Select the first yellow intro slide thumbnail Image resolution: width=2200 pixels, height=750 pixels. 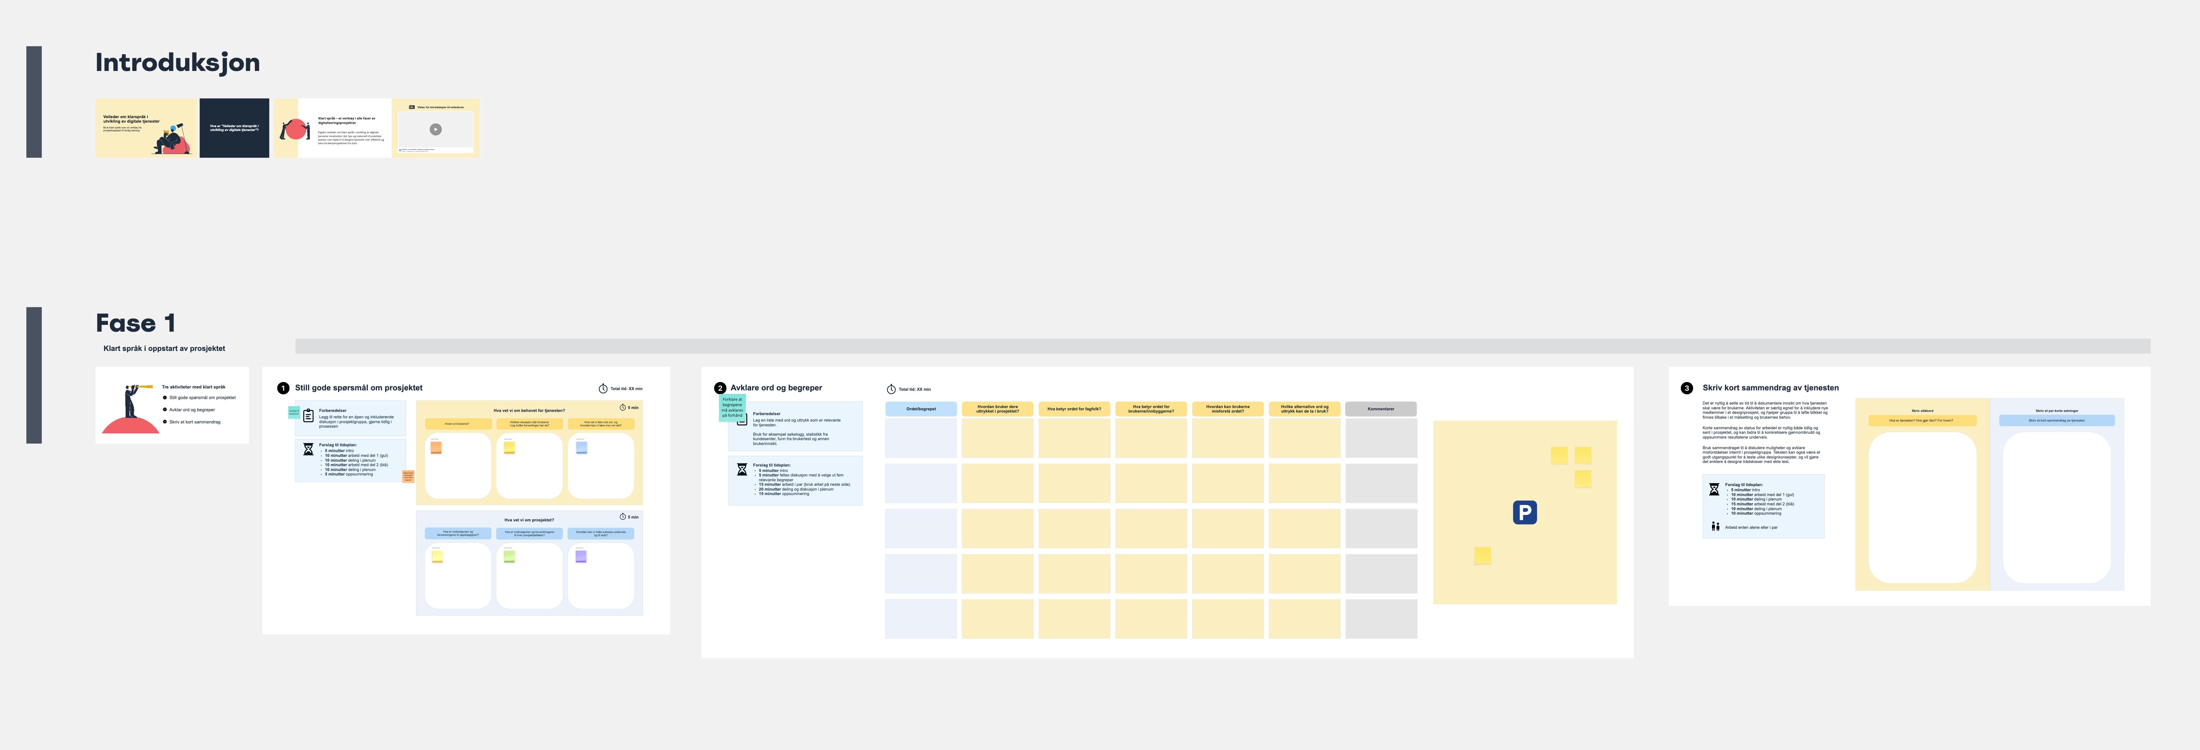[x=146, y=128]
